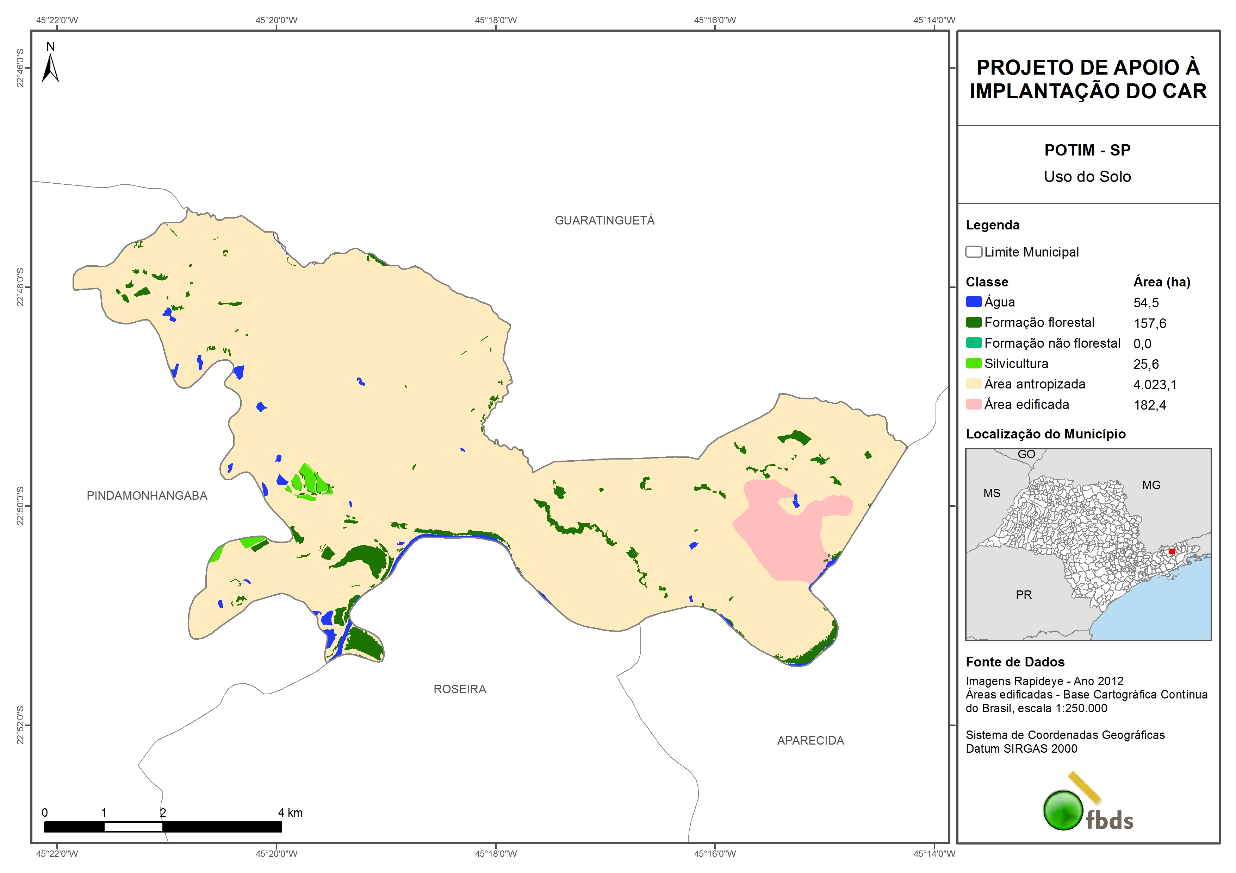Click the fbds green logo
1236x873 pixels.
(x=1063, y=810)
